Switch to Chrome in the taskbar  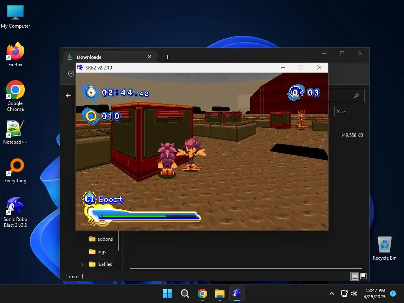202,294
